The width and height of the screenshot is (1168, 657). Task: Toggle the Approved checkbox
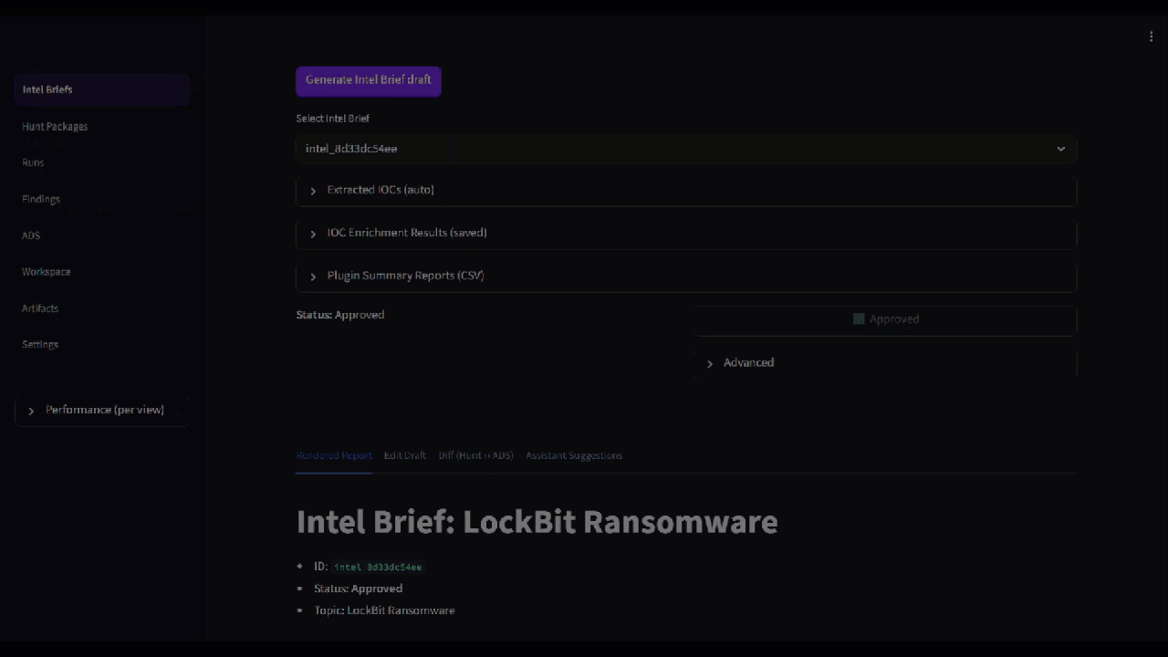click(x=885, y=319)
